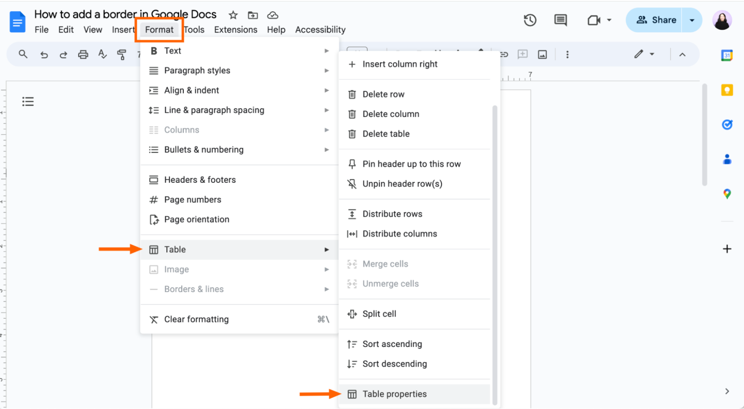This screenshot has width=744, height=409.
Task: Open Google Tasks side panel icon
Action: [x=727, y=124]
